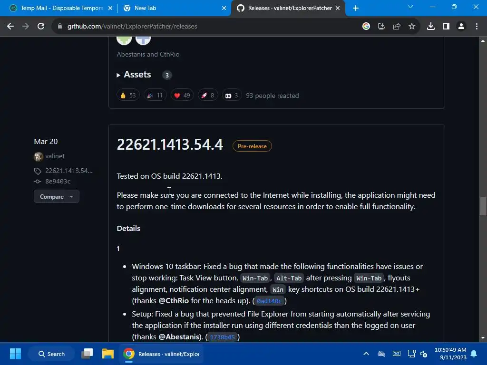487x365 pixels.
Task: Open Chrome three-dot menu
Action: point(477,27)
